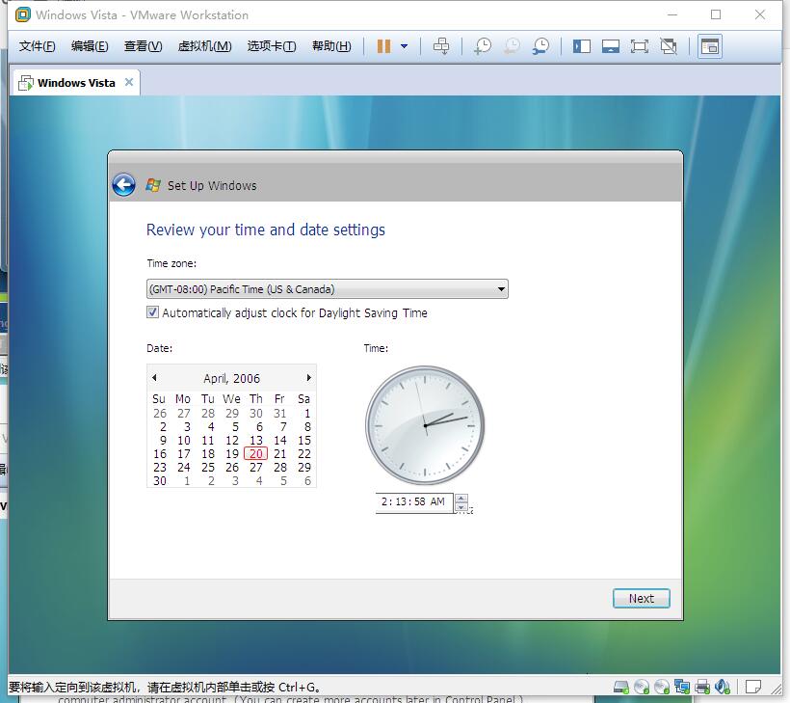Open the Time zone dropdown
The image size is (790, 703).
point(327,289)
